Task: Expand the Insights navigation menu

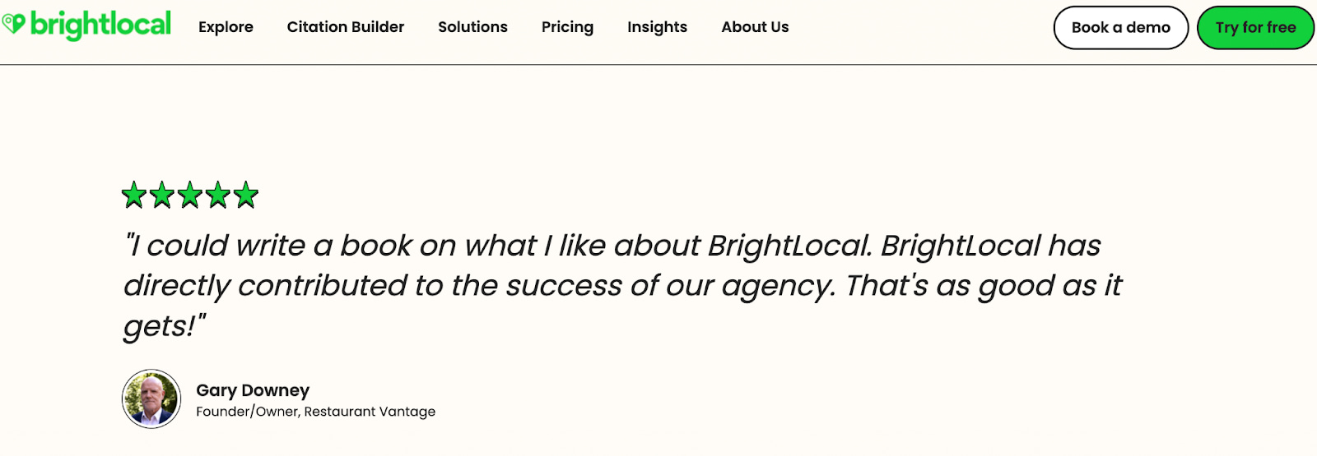Action: (657, 27)
